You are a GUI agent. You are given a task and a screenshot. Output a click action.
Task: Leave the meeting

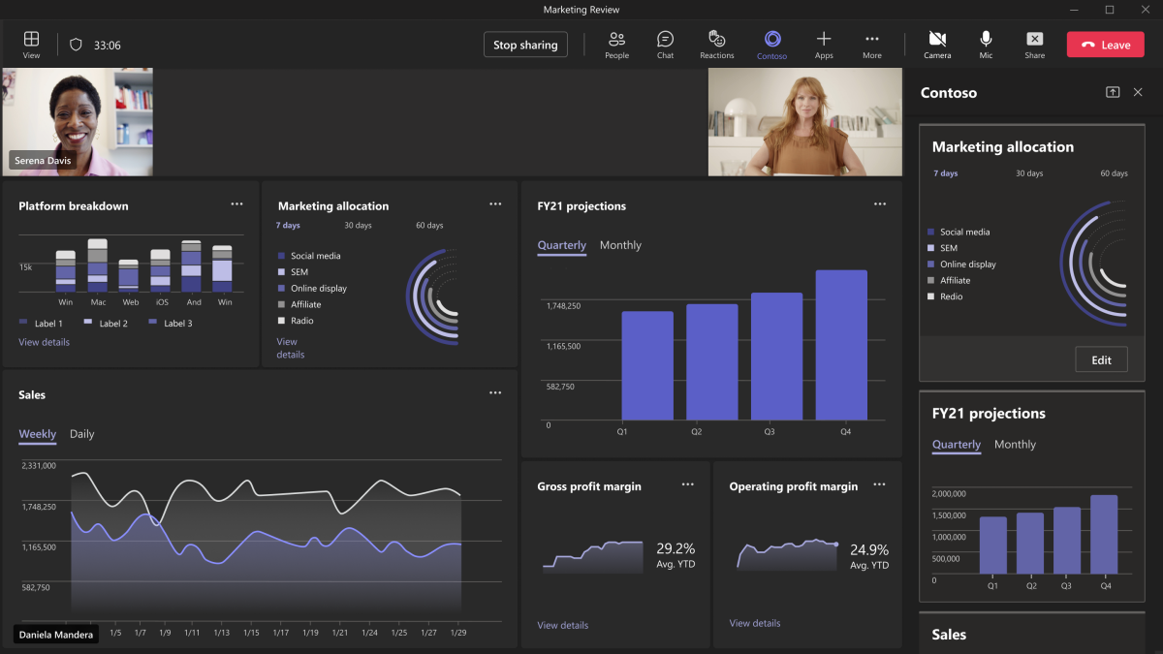point(1106,45)
